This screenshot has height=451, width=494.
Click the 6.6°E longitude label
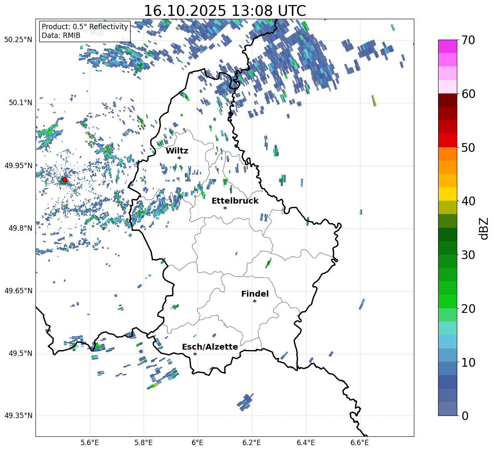coord(360,443)
